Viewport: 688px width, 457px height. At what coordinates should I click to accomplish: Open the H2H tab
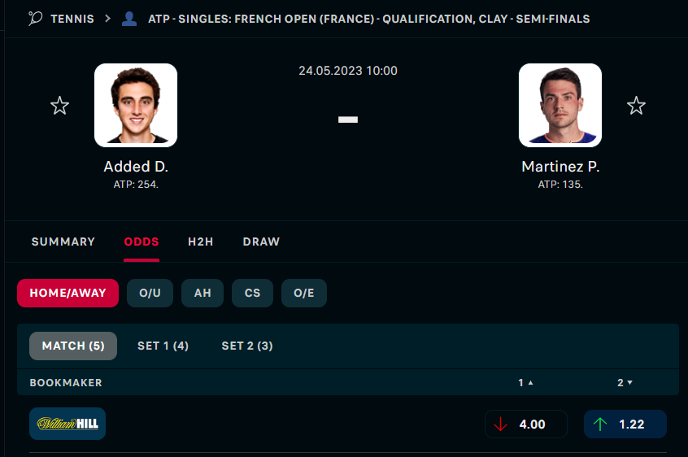click(201, 242)
